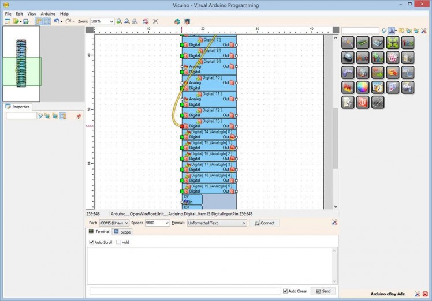The height and width of the screenshot is (301, 432).
Task: Enable the Hold checkbox
Action: coord(119,242)
